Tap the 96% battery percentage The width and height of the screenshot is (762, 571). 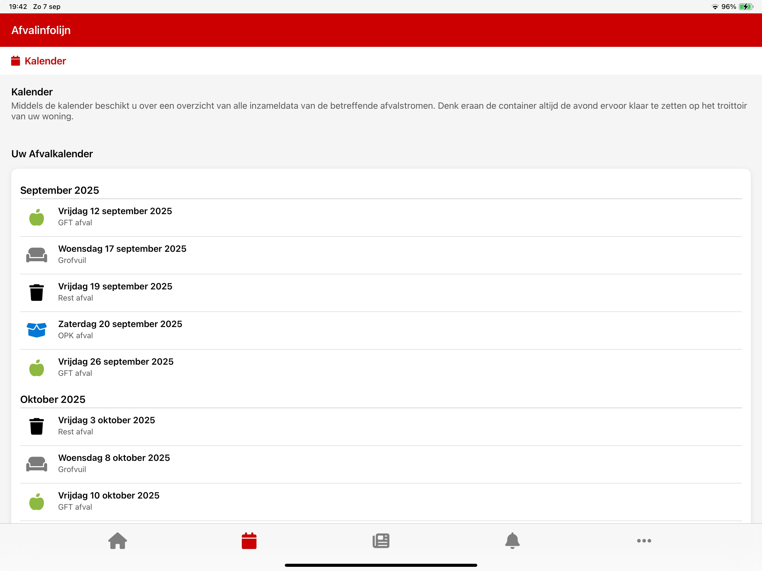pos(729,6)
